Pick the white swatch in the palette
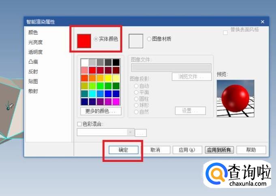The width and height of the screenshot is (276, 196). click(x=84, y=63)
